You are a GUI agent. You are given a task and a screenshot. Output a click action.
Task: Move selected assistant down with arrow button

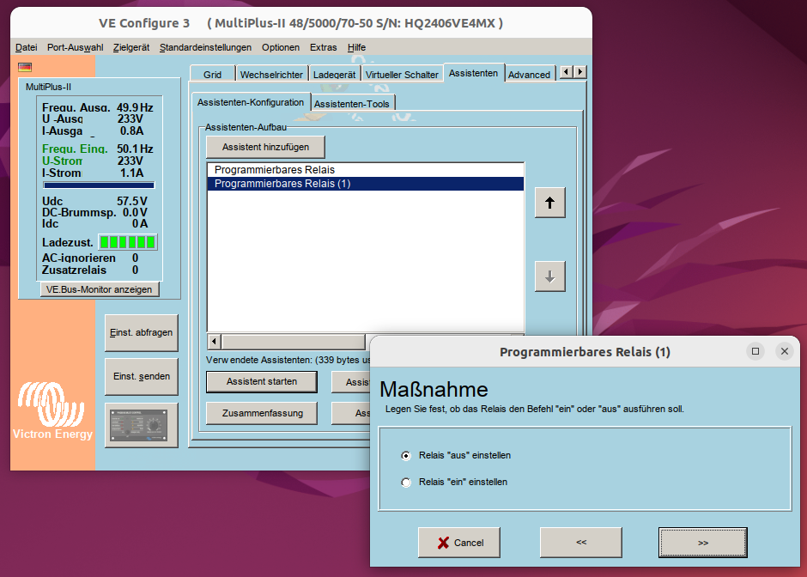click(549, 276)
